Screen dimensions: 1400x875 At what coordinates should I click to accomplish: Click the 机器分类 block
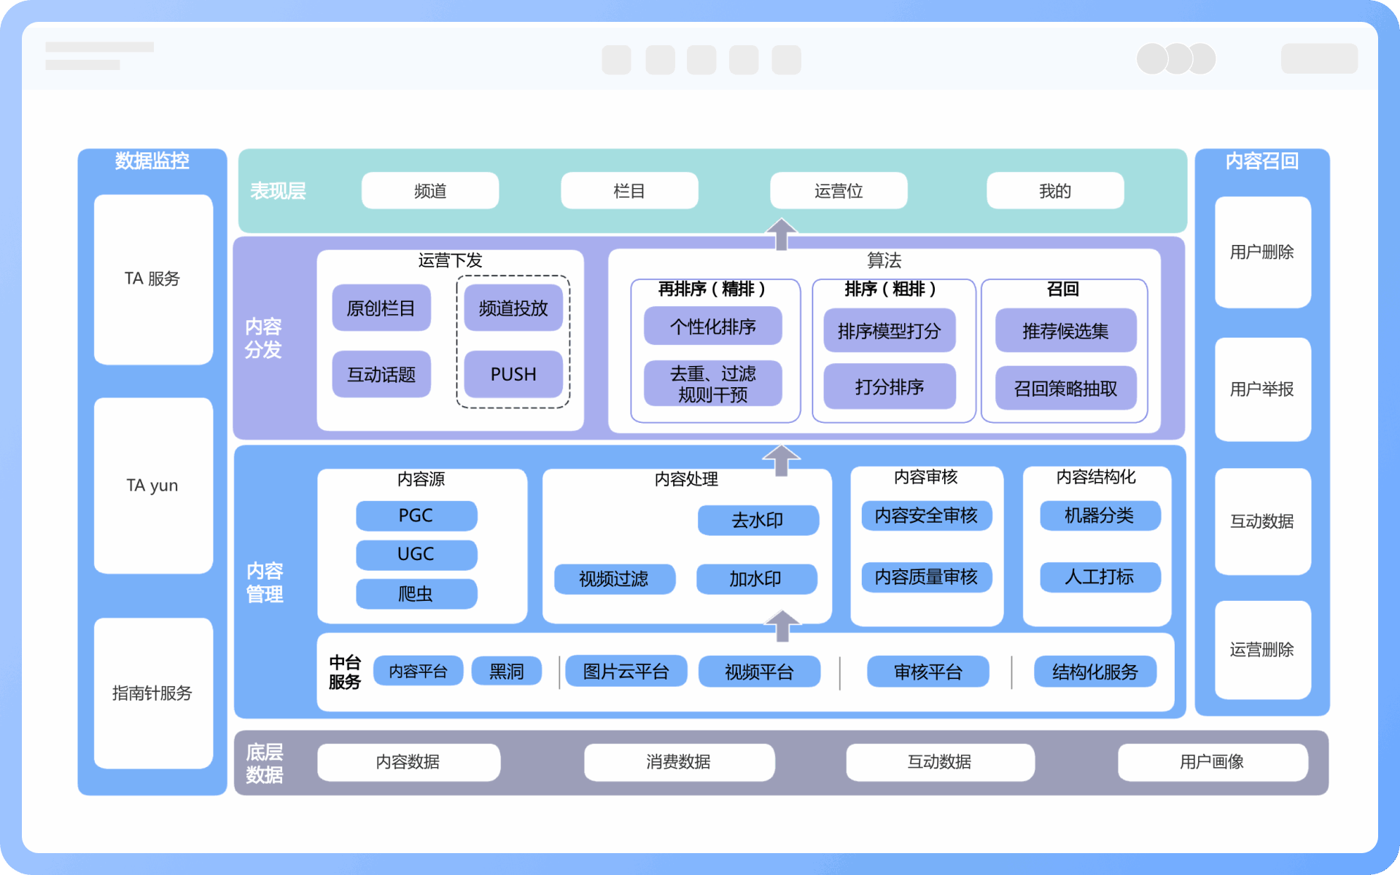pos(1099,516)
